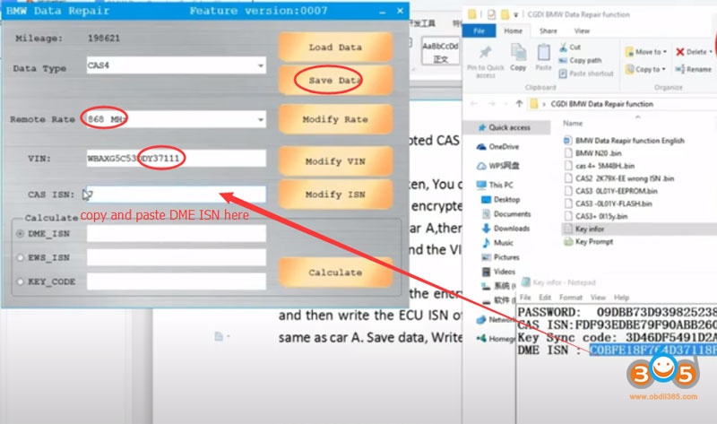Select the CAS3+ 0l15y.bin file
This screenshot has height=424, width=717.
(596, 216)
